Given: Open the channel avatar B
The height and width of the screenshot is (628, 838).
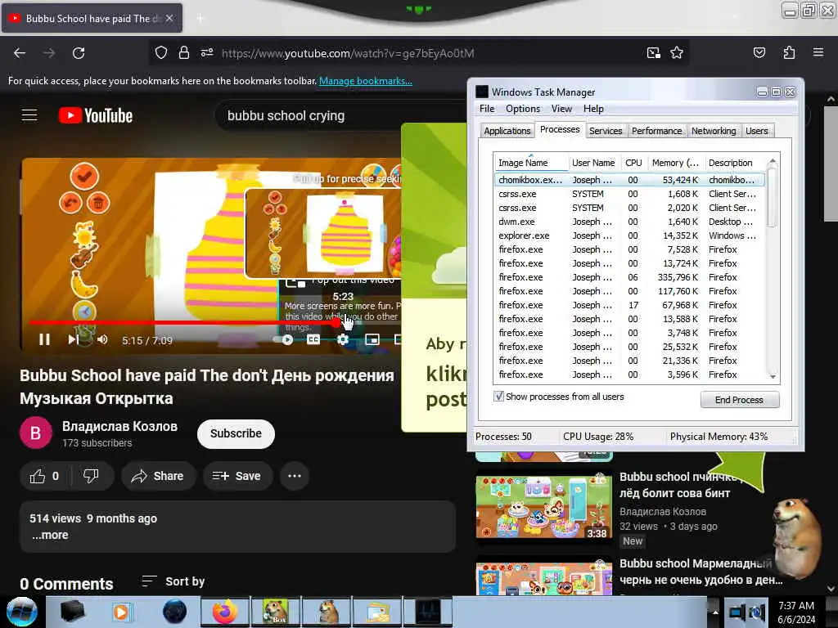Looking at the screenshot, I should (x=35, y=433).
